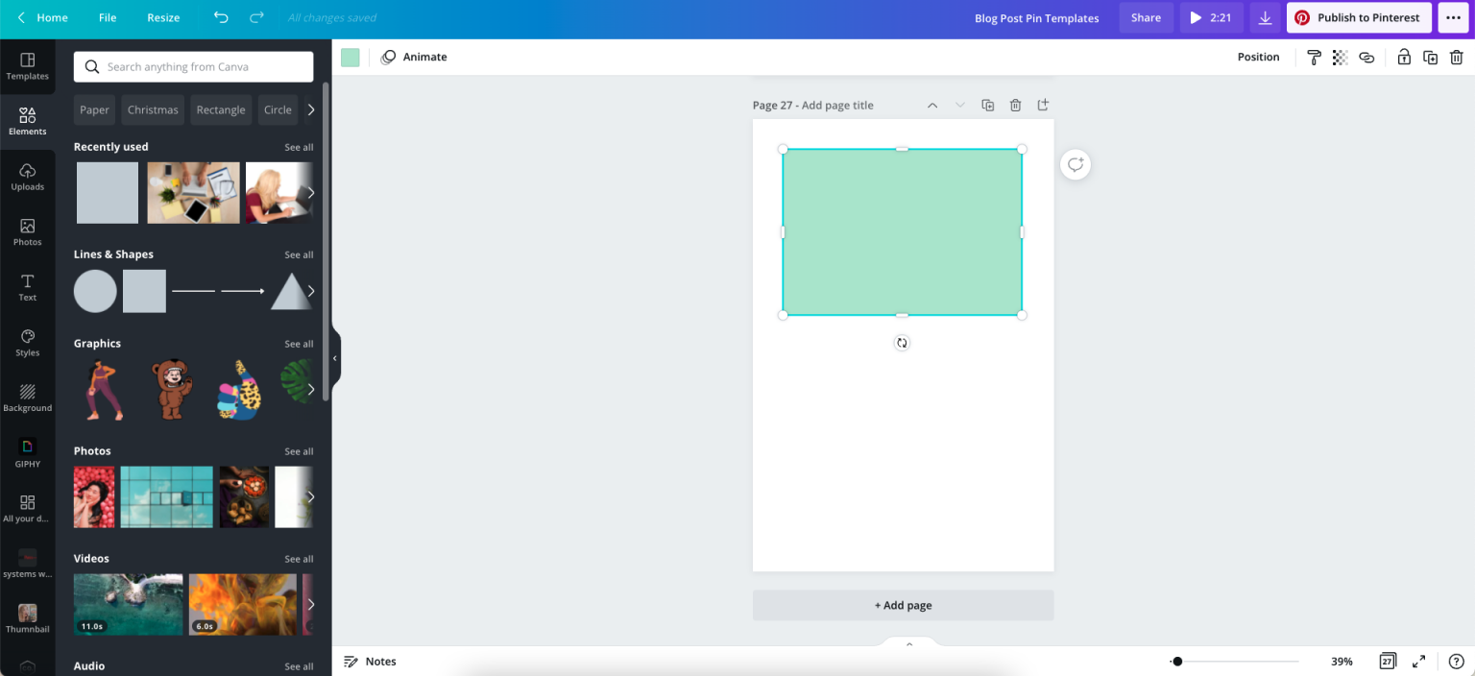Switch to the Templates sidebar tab

27,67
